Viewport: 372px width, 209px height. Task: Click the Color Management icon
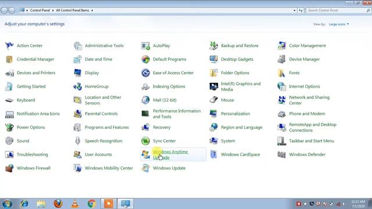(281, 45)
